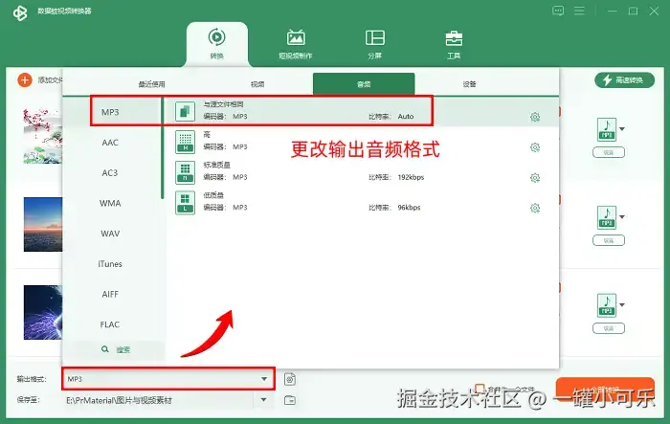The height and width of the screenshot is (424, 670).
Task: Select the ocean sunset thumbnail
Action: (43, 224)
